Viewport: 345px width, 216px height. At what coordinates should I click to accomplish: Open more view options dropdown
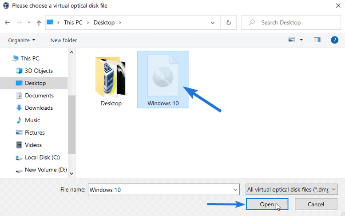(x=301, y=40)
